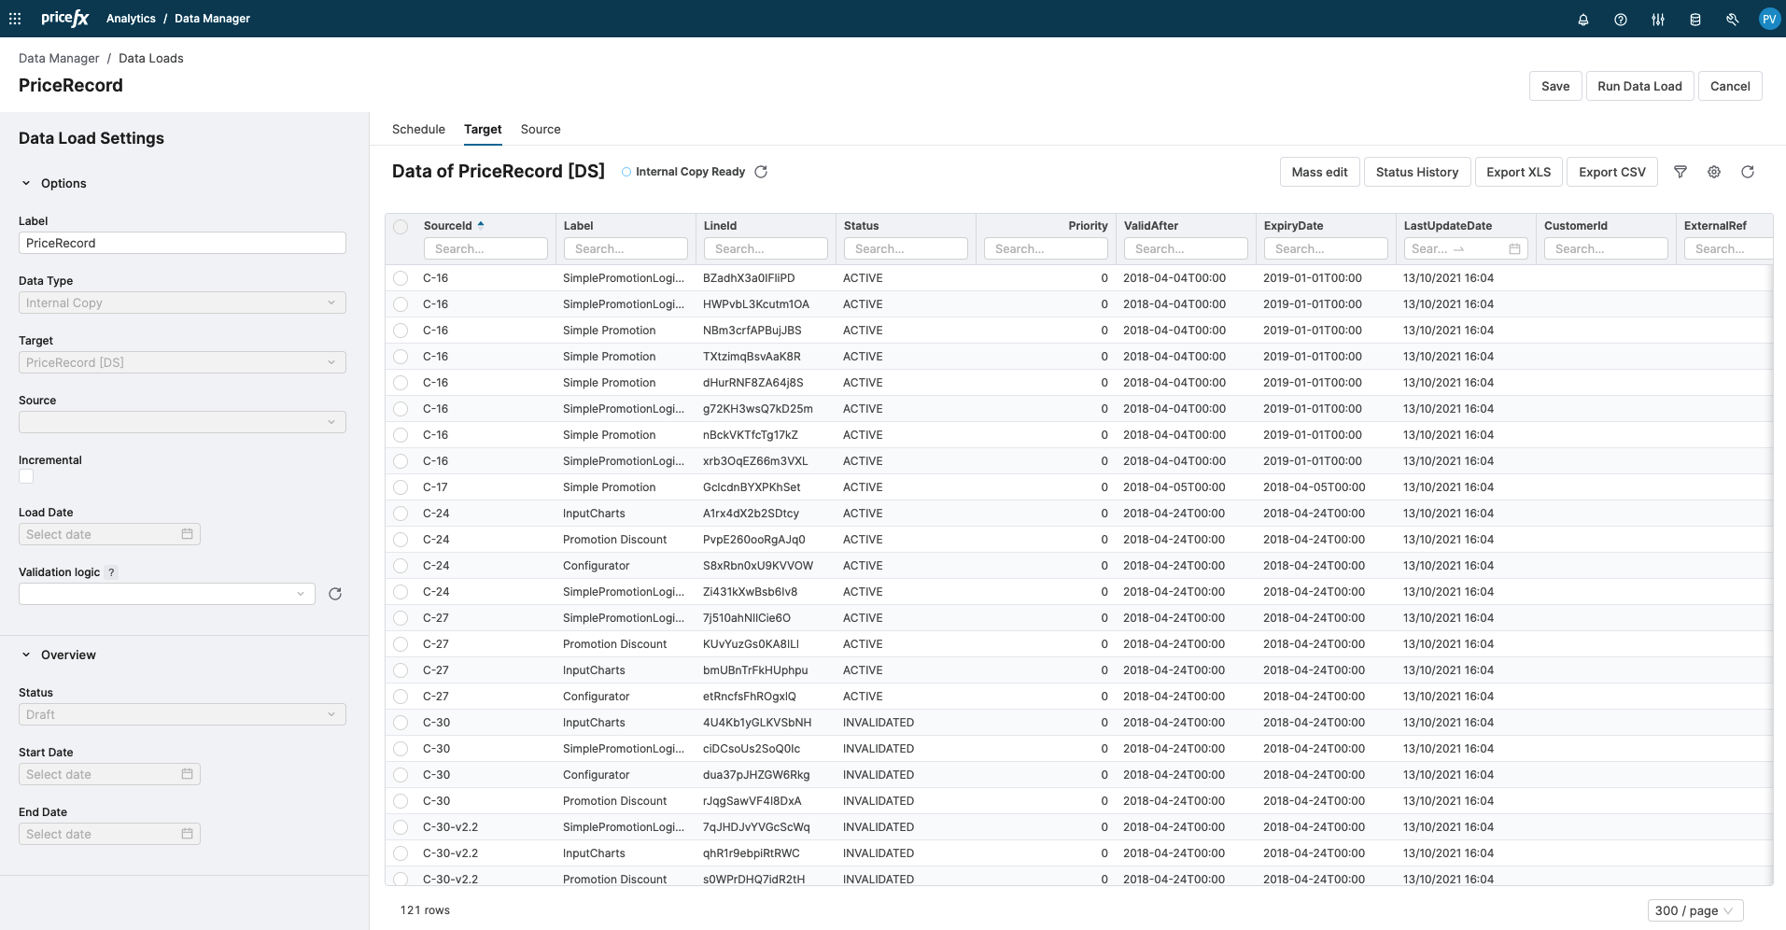Switch to the Schedule tab

pyautogui.click(x=418, y=130)
